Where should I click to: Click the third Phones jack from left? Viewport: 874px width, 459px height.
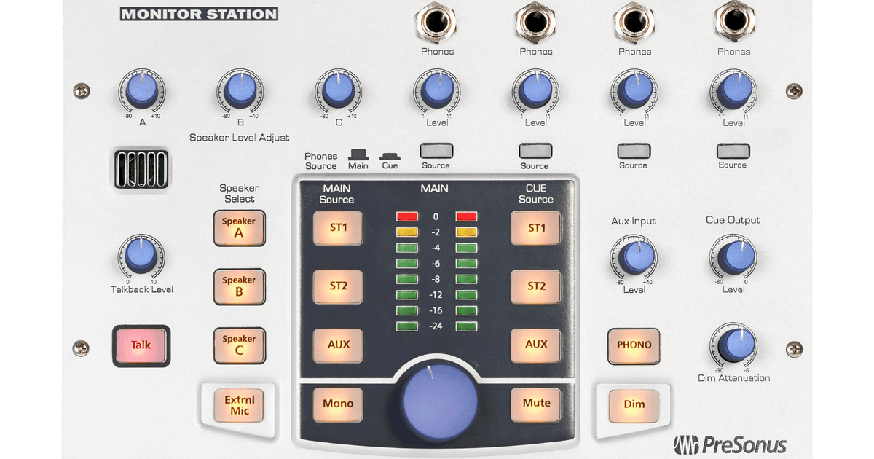(634, 21)
